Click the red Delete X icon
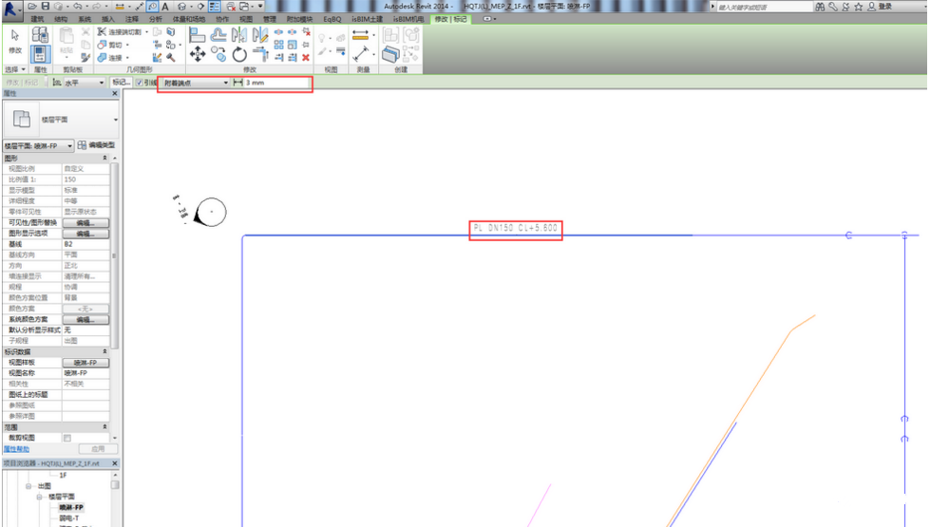The image size is (930, 527). tap(306, 58)
